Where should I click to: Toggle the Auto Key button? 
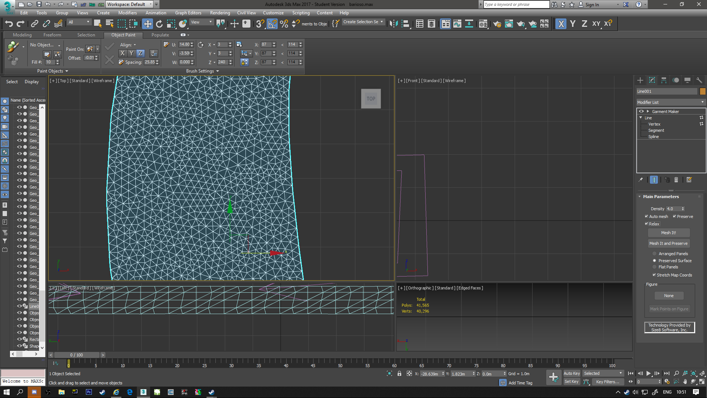(572, 373)
